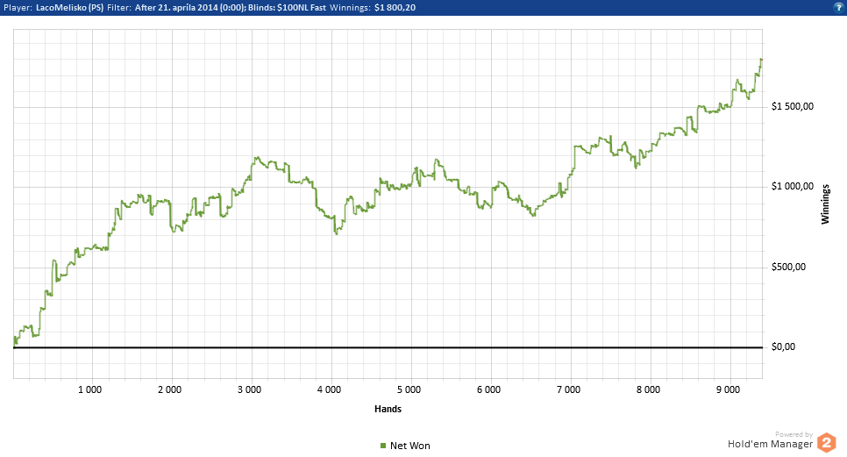847x457 pixels.
Task: Click the Hands x-axis title
Action: (x=388, y=409)
